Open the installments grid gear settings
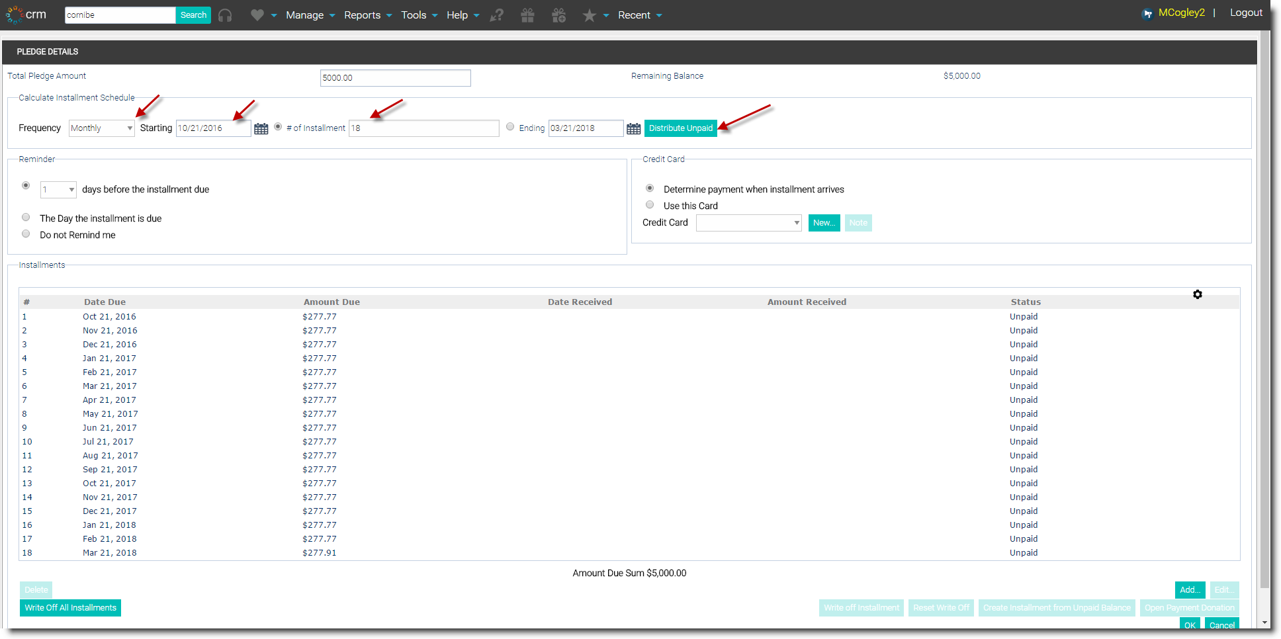The height and width of the screenshot is (639, 1281). coord(1198,294)
